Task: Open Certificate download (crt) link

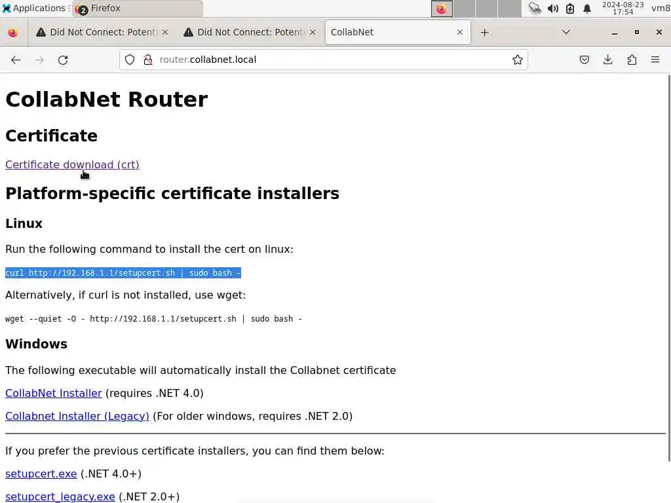Action: tap(72, 164)
